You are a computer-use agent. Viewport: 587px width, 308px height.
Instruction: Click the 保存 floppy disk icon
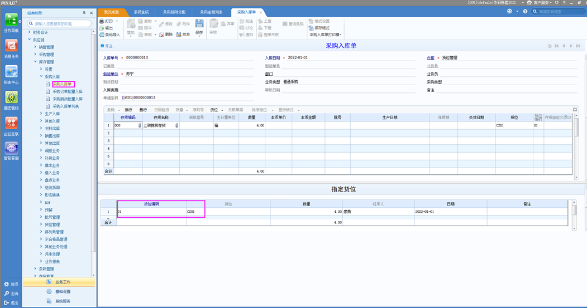[199, 23]
